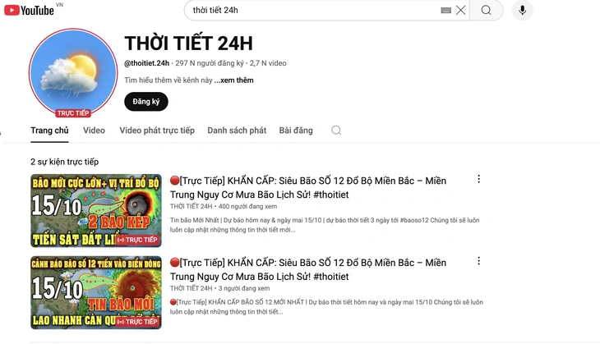Switch to the Video tab
The width and height of the screenshot is (600, 344).
coord(94,131)
